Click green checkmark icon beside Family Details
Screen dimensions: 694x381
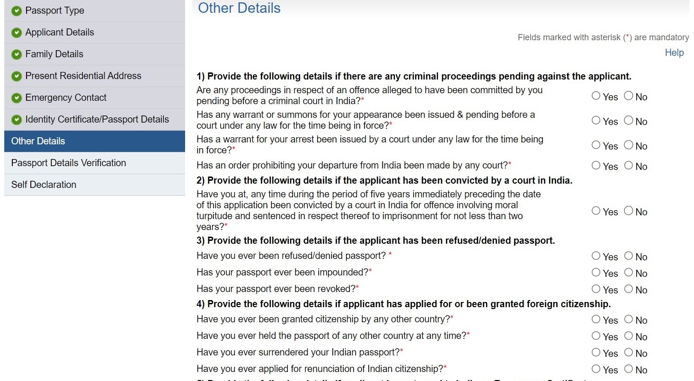pyautogui.click(x=17, y=54)
